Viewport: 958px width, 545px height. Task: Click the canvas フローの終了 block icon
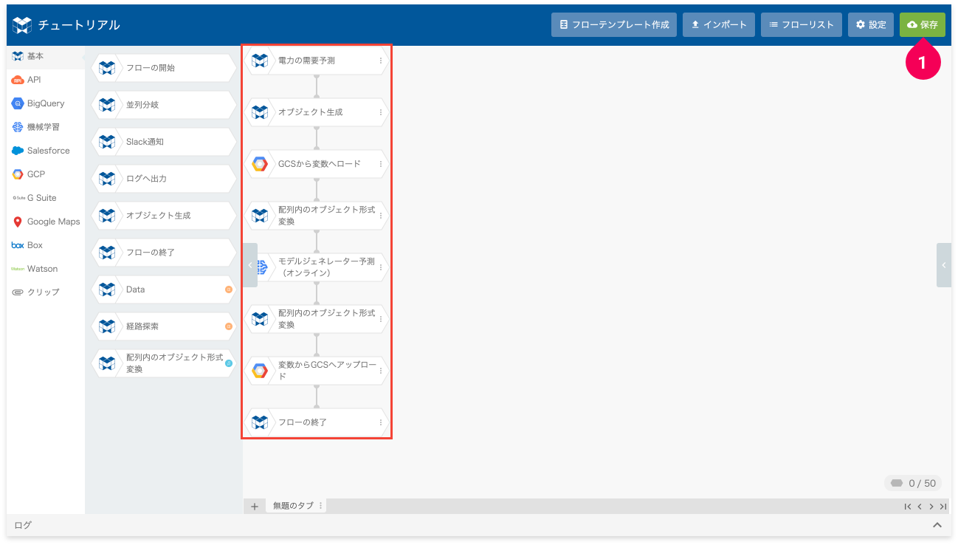[260, 422]
